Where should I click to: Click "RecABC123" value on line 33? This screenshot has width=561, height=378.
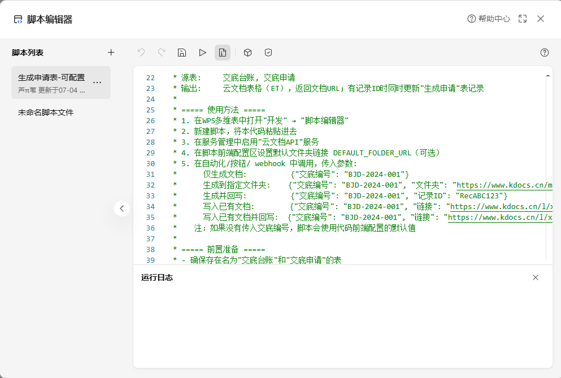click(480, 196)
